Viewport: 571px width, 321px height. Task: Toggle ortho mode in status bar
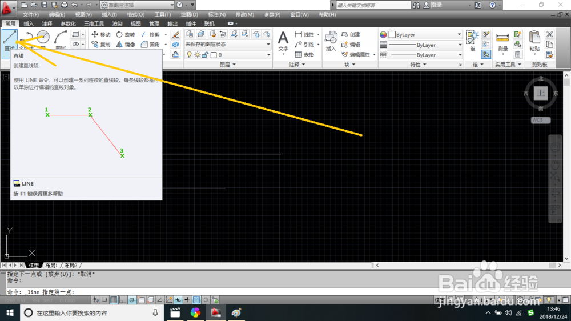(x=123, y=300)
